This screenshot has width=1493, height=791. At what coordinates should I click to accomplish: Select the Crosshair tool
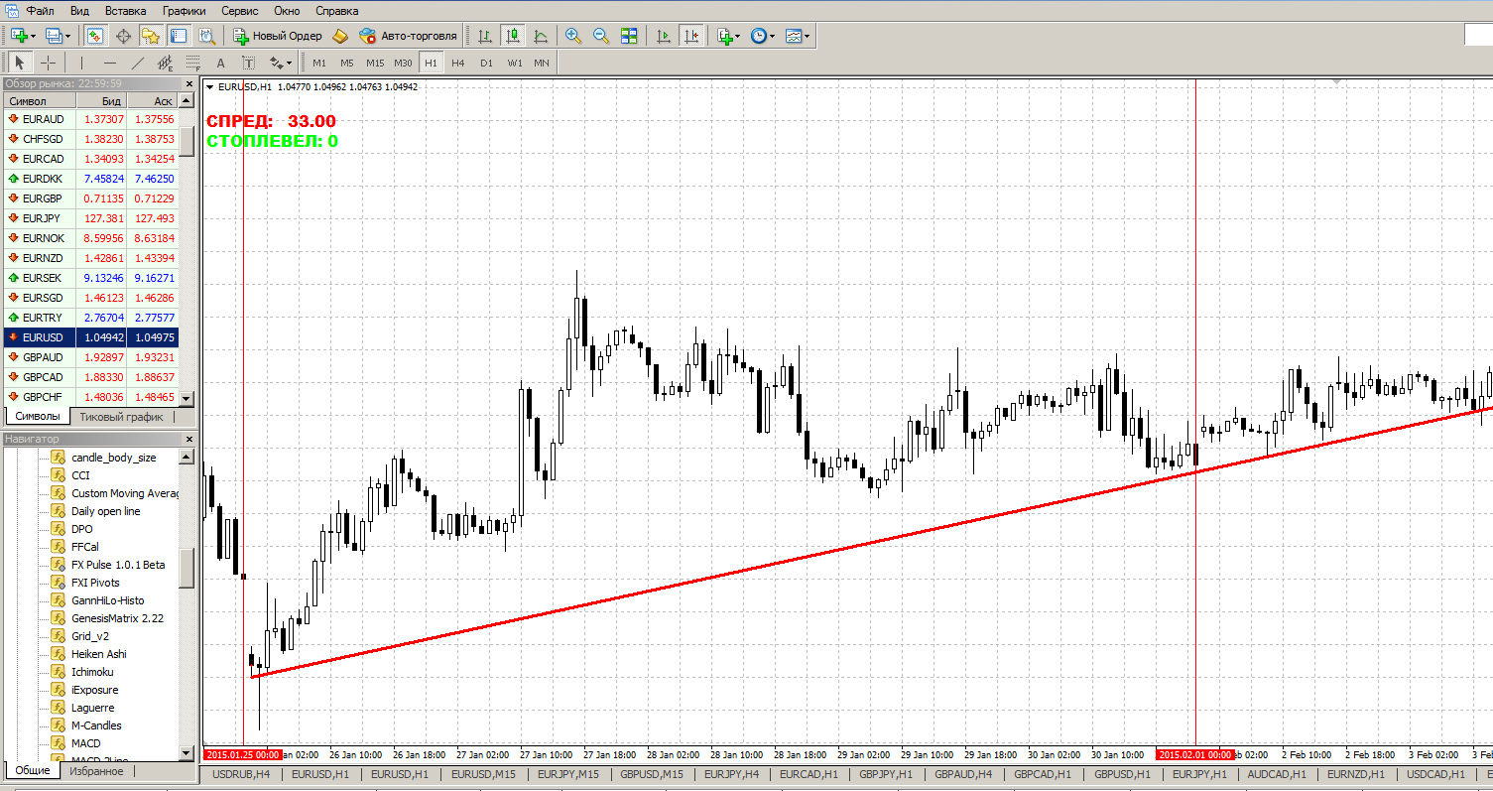click(x=47, y=63)
